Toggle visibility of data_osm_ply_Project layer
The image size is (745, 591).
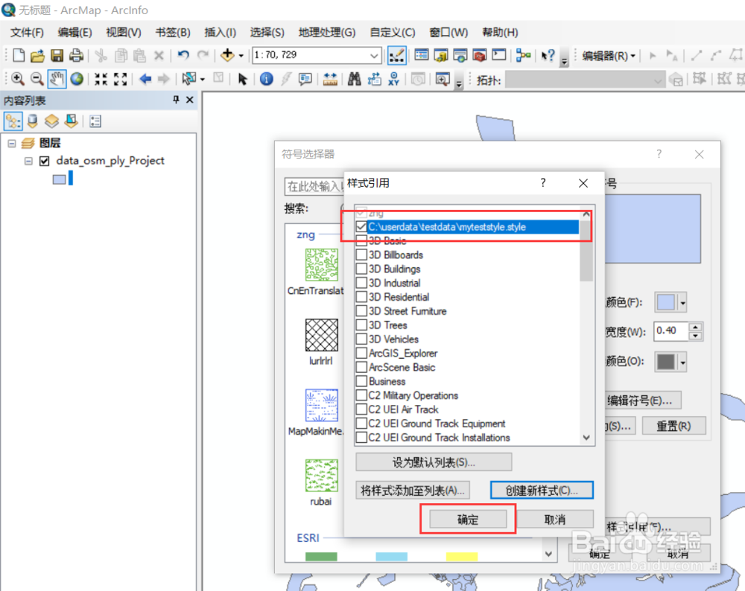coord(45,161)
